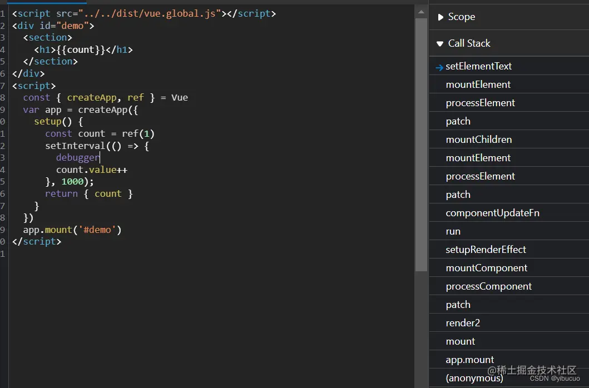Click the div id="demo" opening tag
Viewport: 589px width, 388px height.
tap(53, 26)
